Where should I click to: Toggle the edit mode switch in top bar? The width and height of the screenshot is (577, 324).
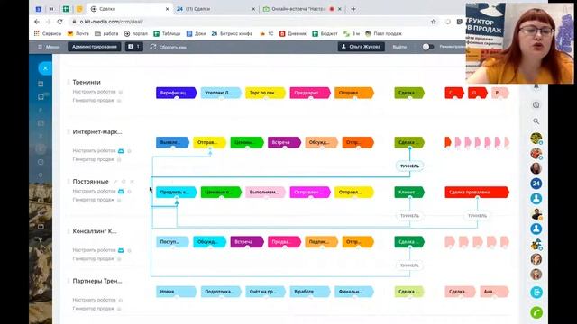(x=428, y=47)
